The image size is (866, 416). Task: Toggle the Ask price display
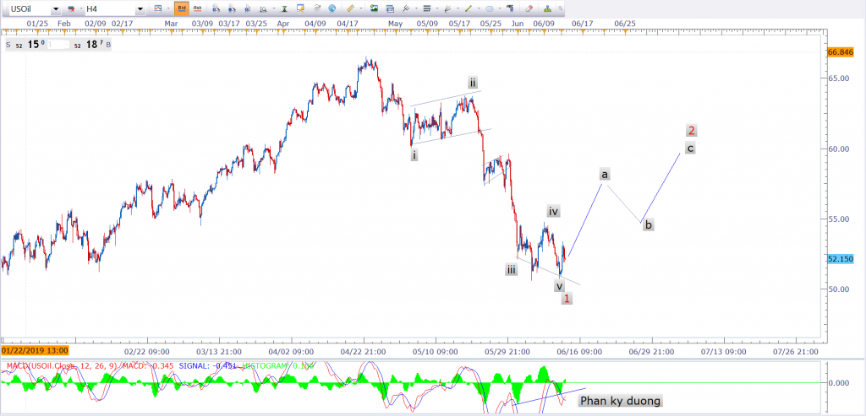(197, 8)
